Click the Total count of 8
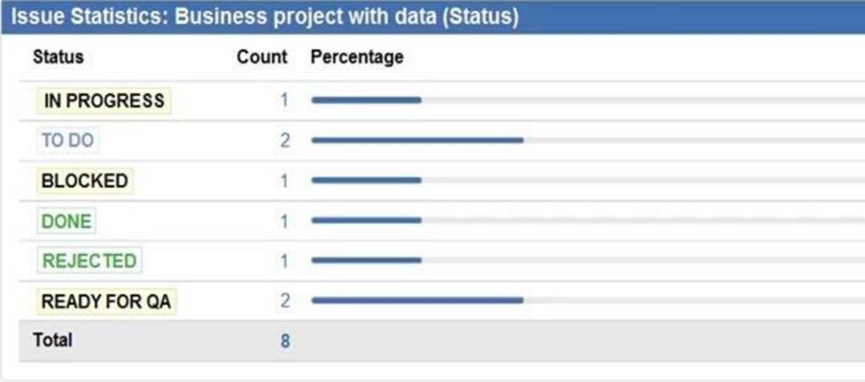This screenshot has width=865, height=382. 285,341
